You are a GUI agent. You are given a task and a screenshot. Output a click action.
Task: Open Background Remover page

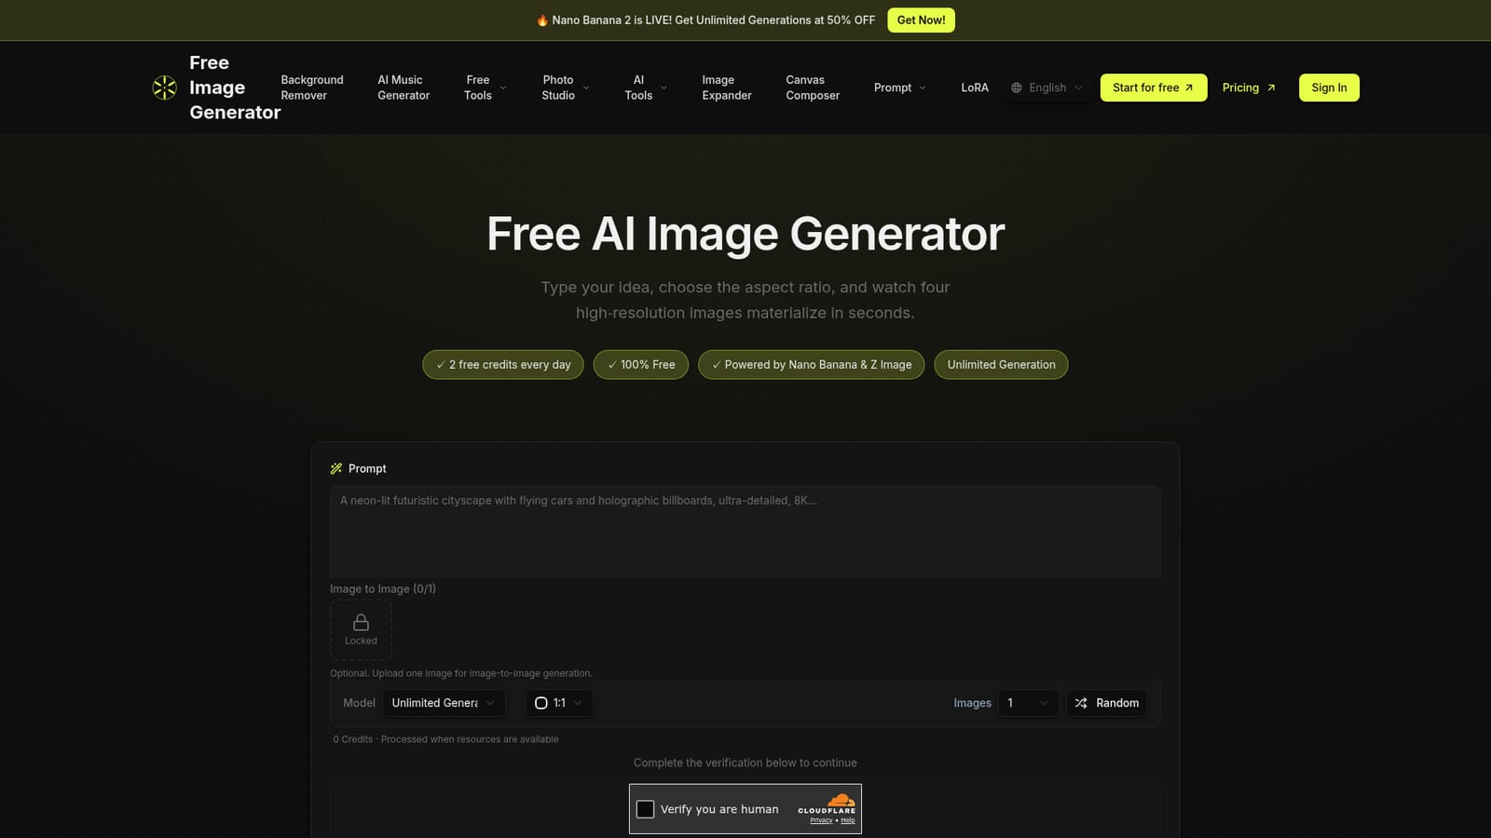(312, 88)
